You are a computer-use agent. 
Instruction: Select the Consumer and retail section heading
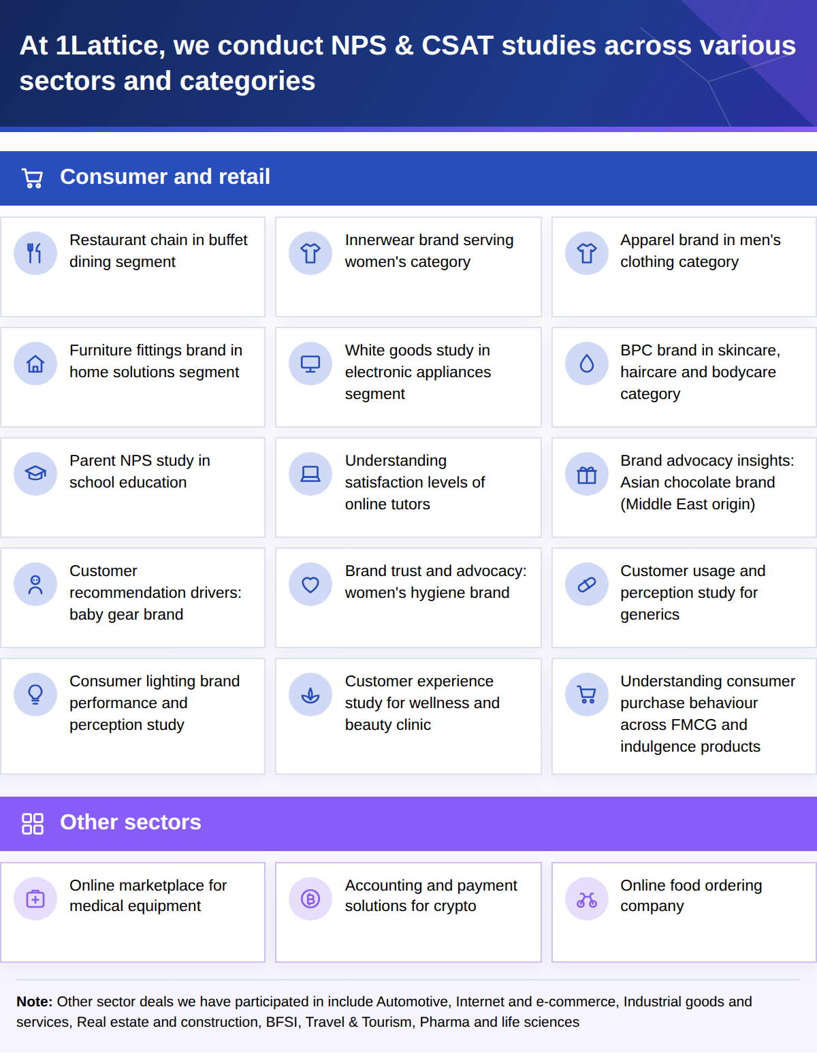click(165, 177)
